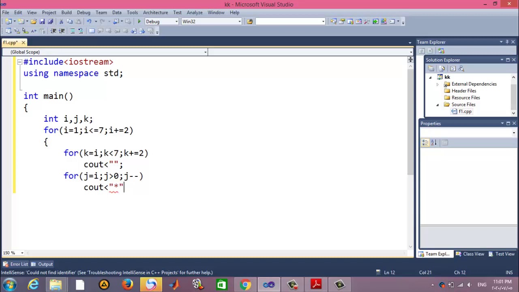Click the Open File folder icon
Image resolution: width=519 pixels, height=292 pixels.
click(x=34, y=21)
